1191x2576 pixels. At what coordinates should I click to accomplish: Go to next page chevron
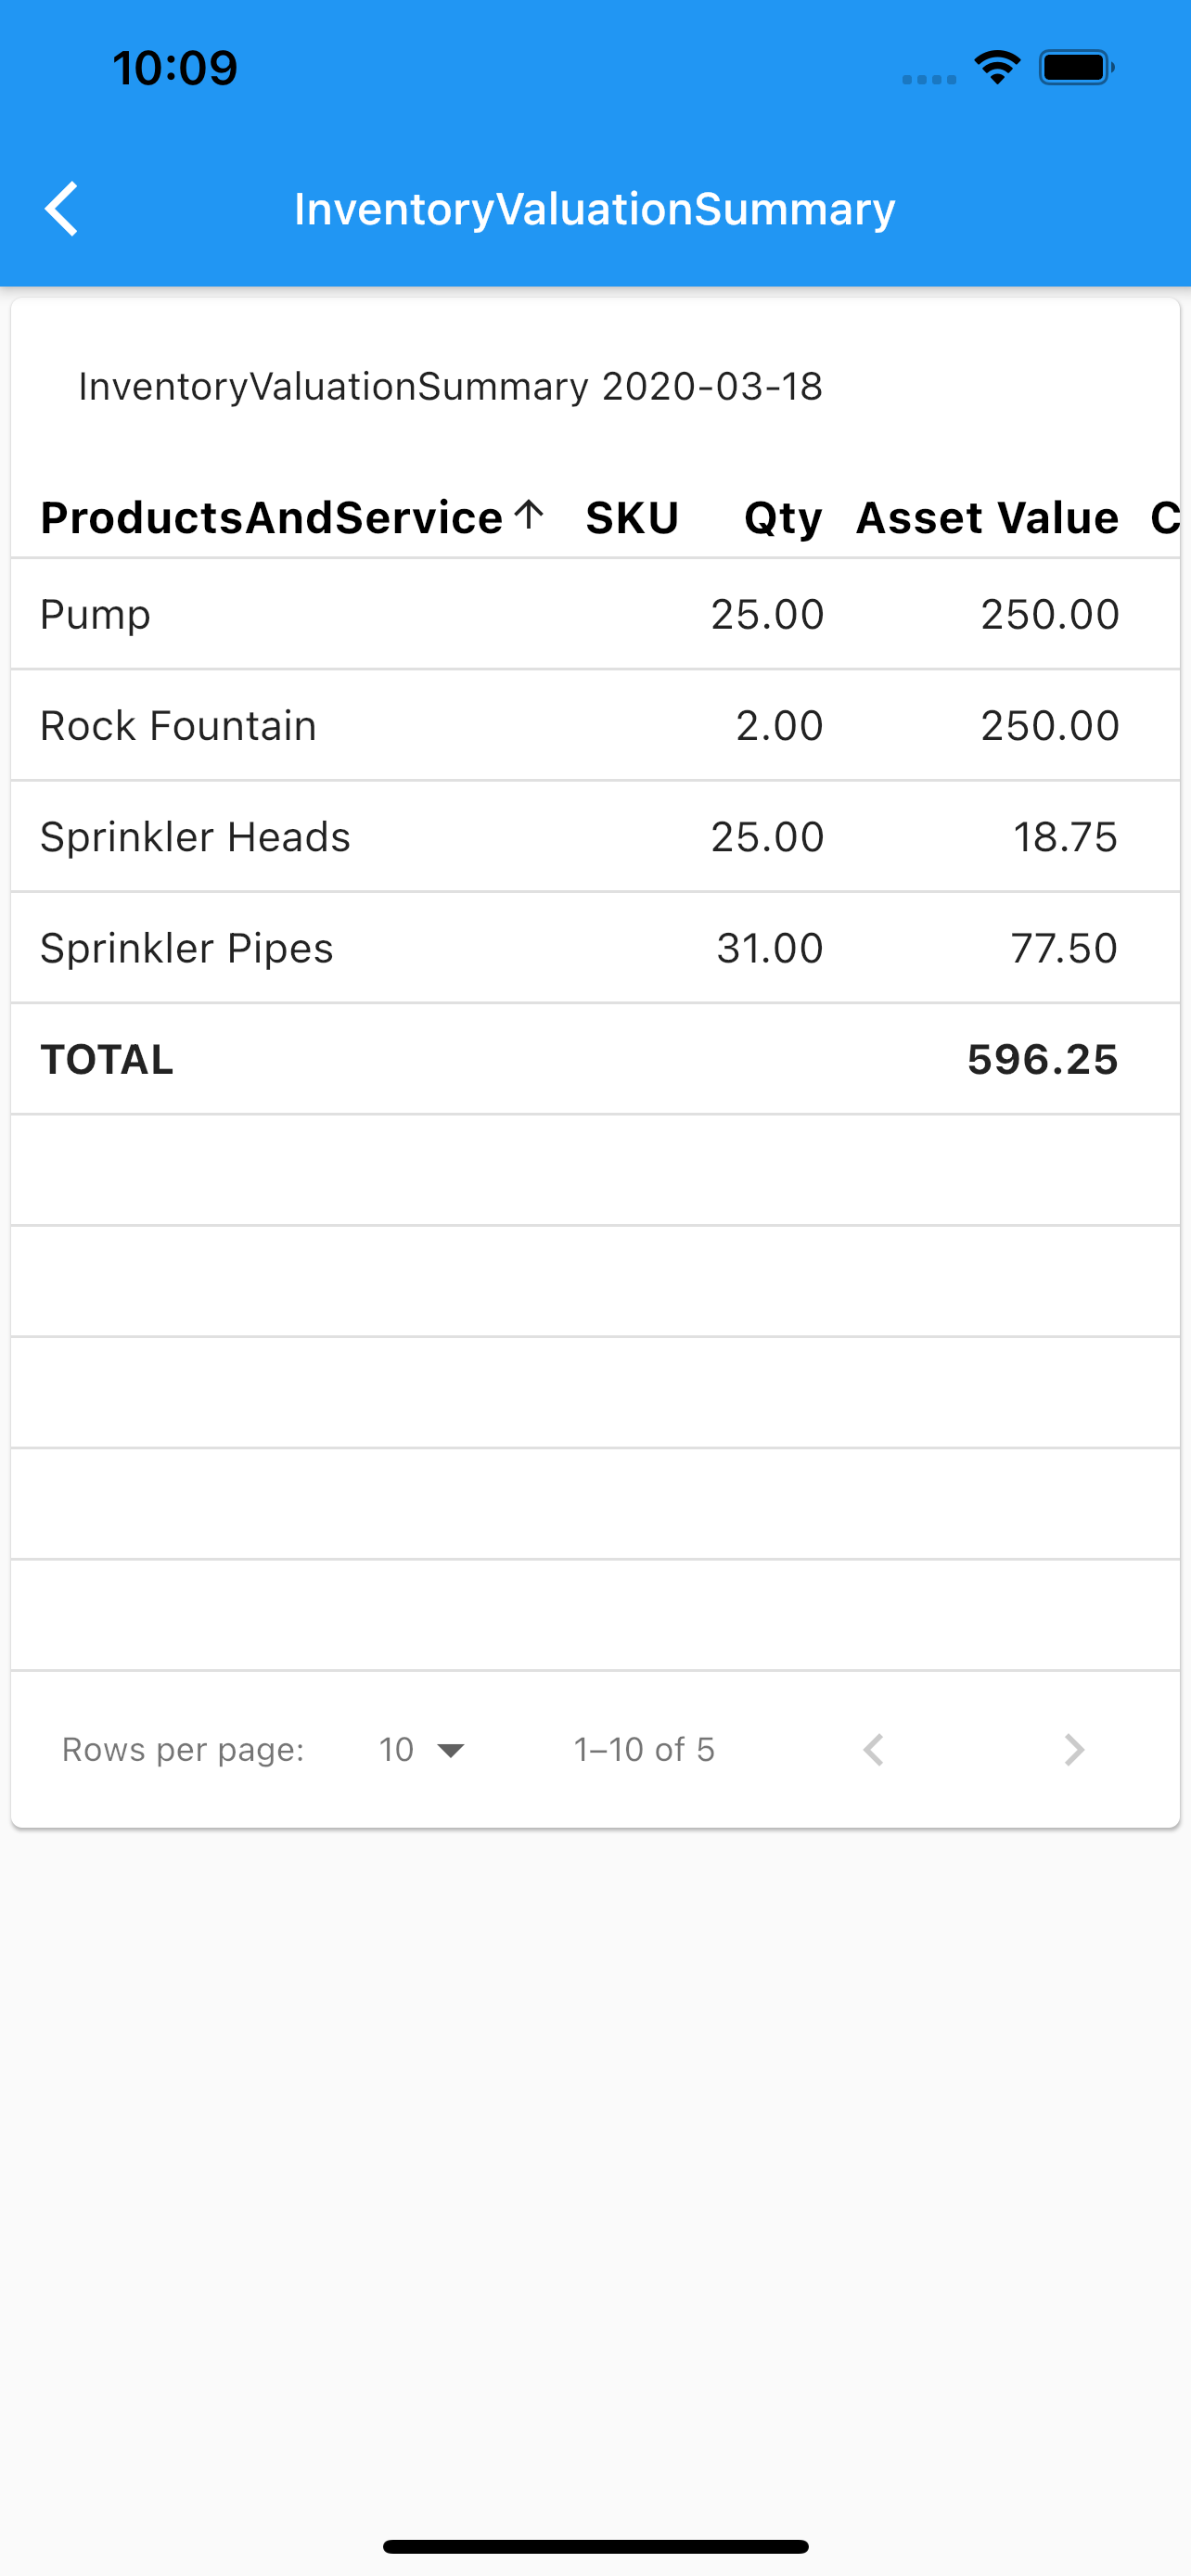(1074, 1749)
